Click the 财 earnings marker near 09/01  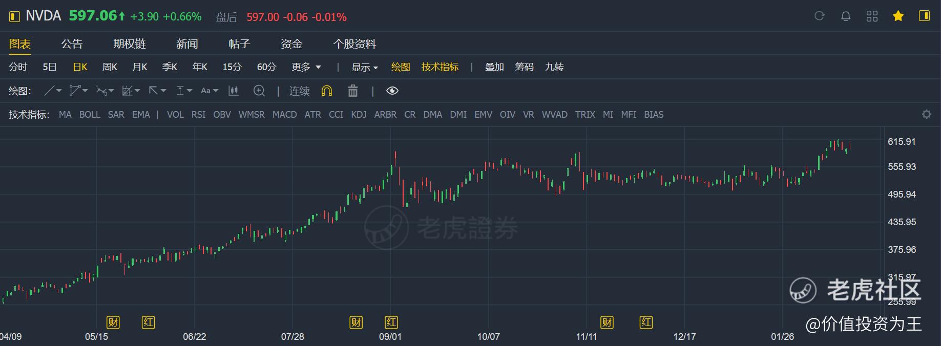pos(356,322)
